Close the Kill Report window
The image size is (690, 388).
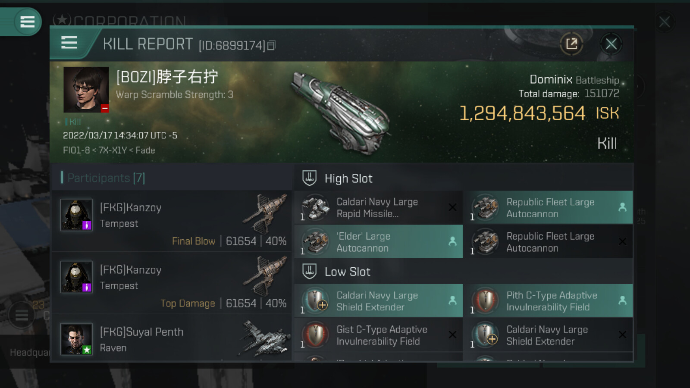click(611, 44)
